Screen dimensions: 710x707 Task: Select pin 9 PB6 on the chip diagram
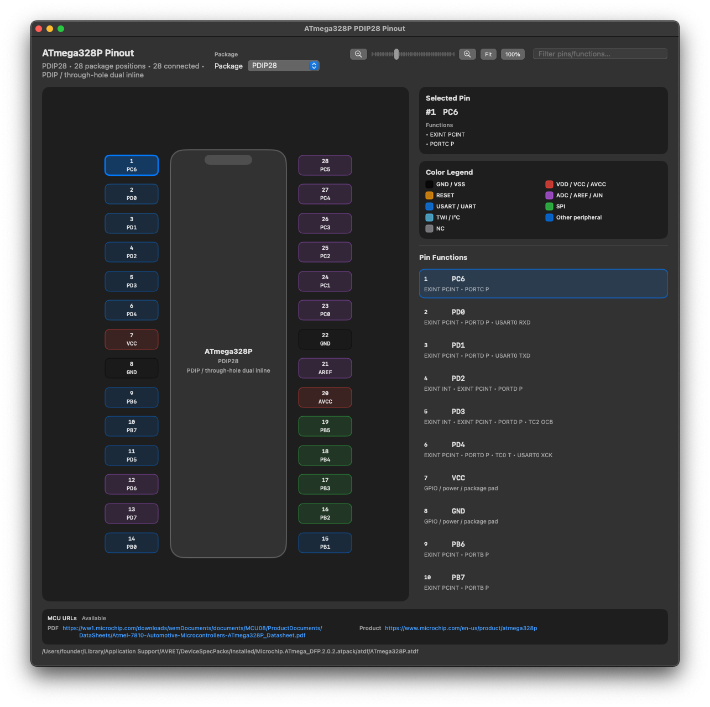coord(132,397)
